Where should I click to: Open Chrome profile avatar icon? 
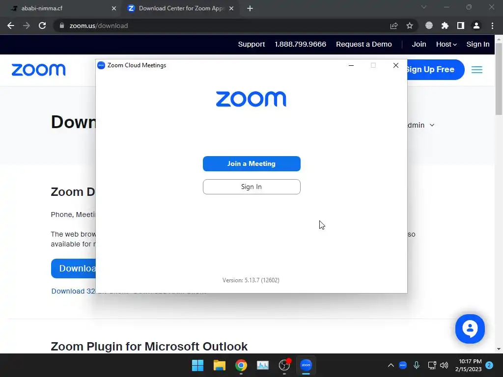[476, 26]
